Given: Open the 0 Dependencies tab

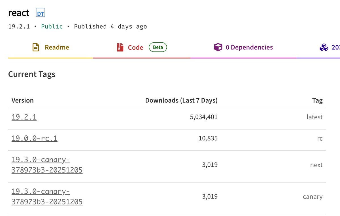Looking at the screenshot, I should coord(243,47).
